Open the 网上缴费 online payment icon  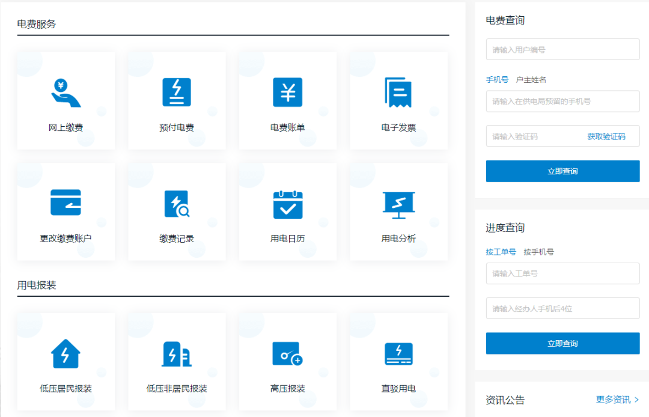pos(66,93)
